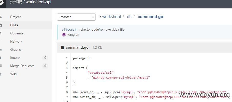
Task: Open commit ef4cc6a4 hash link
Action: (69, 30)
